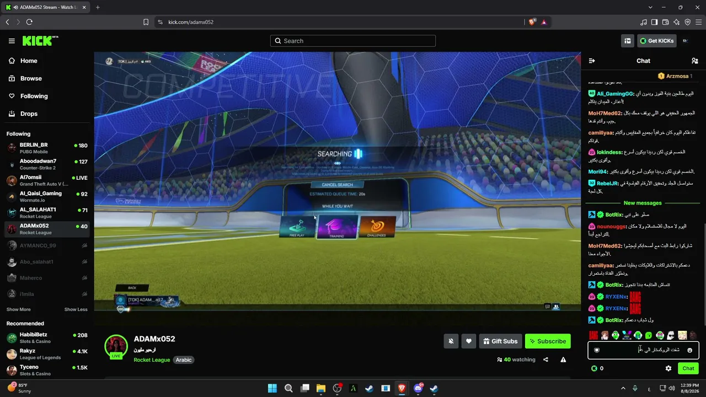Screen dimensions: 706x397
Task: Open Brave Rewards triangle icon
Action: tap(544, 22)
